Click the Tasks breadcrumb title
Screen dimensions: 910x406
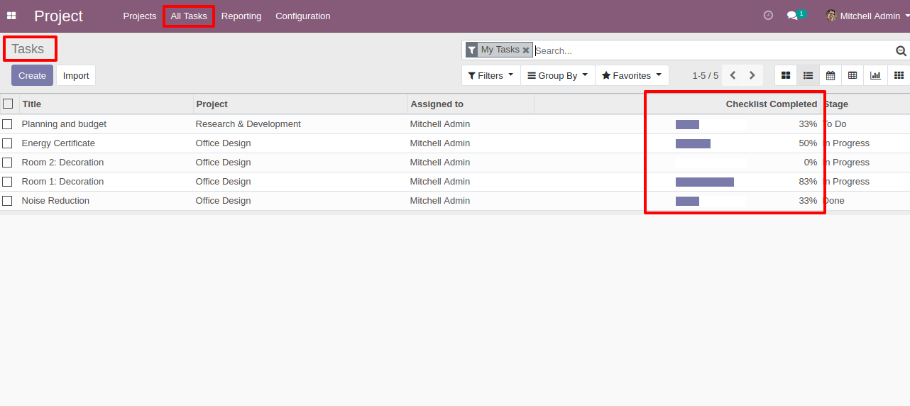[28, 49]
